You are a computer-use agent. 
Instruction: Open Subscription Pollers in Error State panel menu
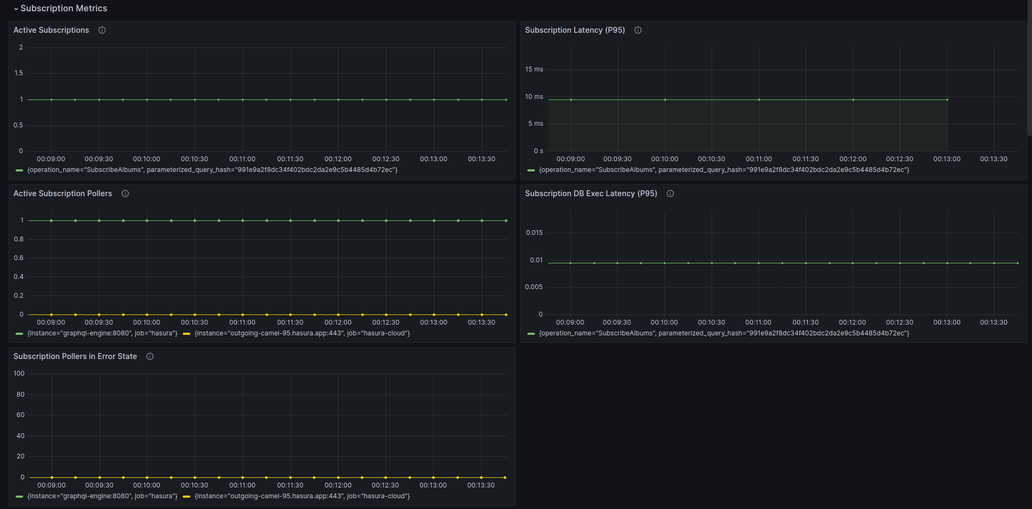point(75,356)
